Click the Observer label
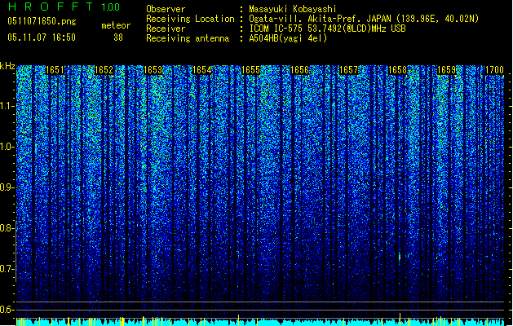Viewport: 513px width, 326px height. (166, 9)
